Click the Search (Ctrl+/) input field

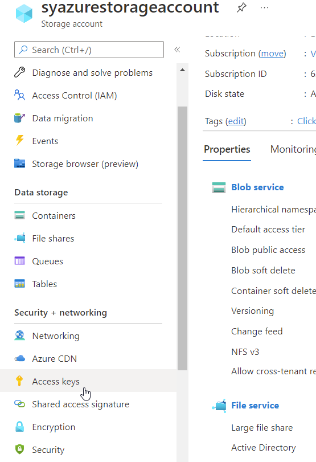point(89,50)
